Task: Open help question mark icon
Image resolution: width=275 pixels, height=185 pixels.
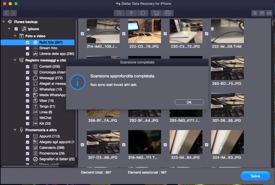Action: (x=131, y=13)
